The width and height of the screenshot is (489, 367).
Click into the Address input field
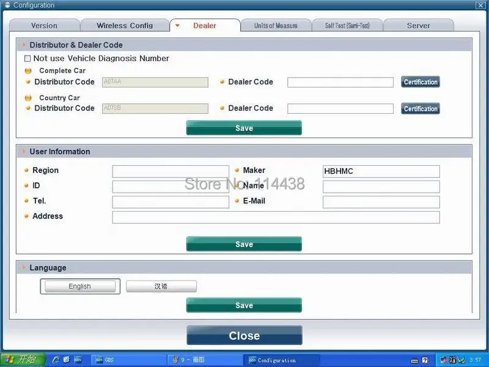click(x=276, y=217)
